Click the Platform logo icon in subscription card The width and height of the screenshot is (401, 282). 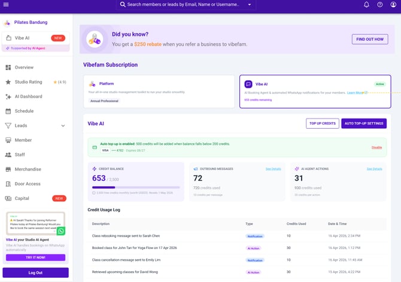92,84
